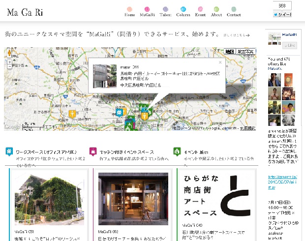Viewport: 305px width, 241px height.
Task: Open the MaGaRi menu item
Action: pyautogui.click(x=147, y=15)
